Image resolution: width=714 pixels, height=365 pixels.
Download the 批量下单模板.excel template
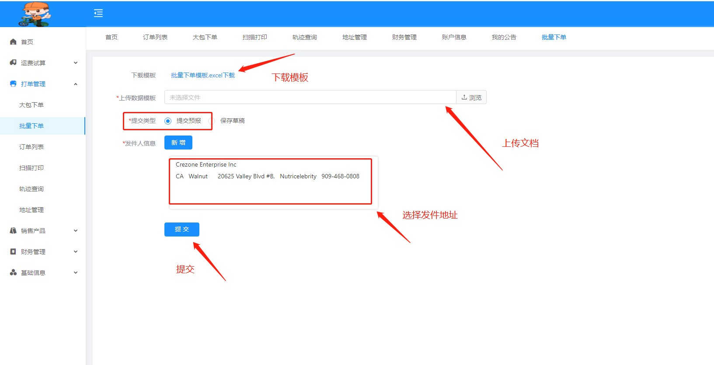203,75
